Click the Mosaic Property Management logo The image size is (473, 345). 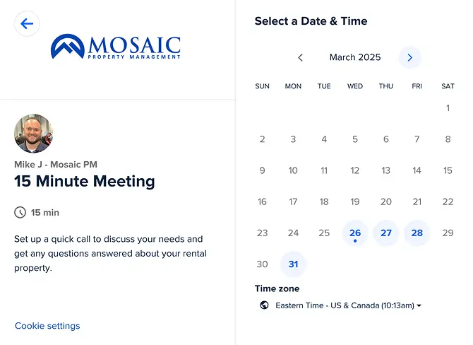pyautogui.click(x=116, y=47)
